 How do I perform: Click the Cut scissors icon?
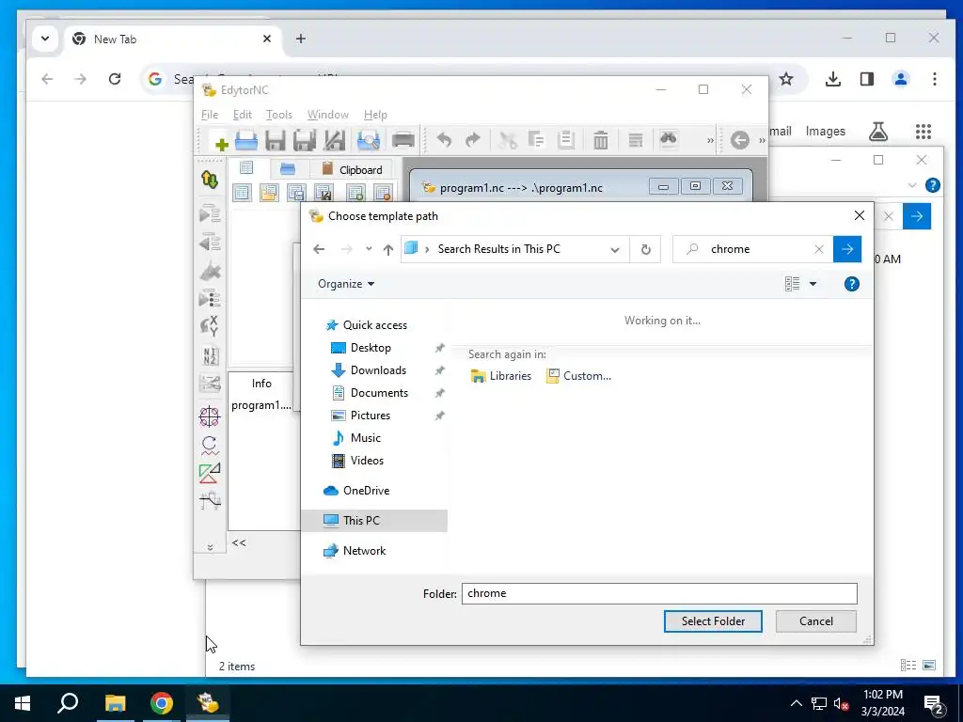(x=508, y=141)
